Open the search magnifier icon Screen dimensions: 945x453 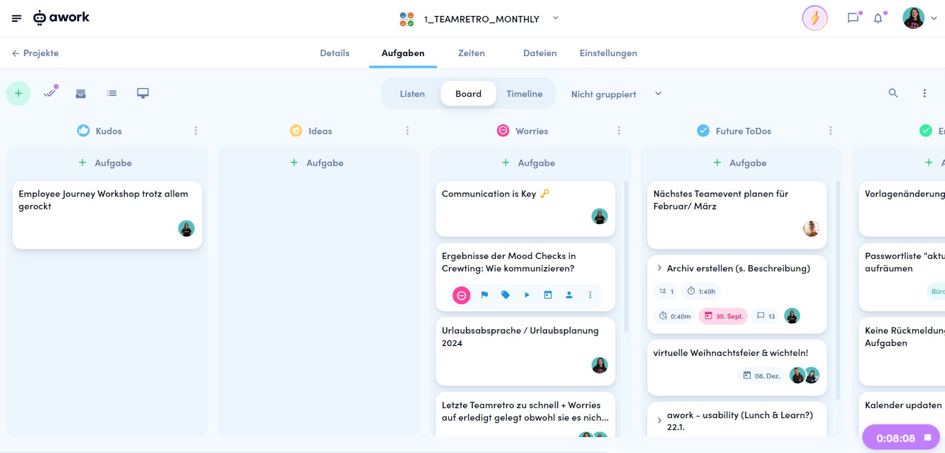[893, 93]
